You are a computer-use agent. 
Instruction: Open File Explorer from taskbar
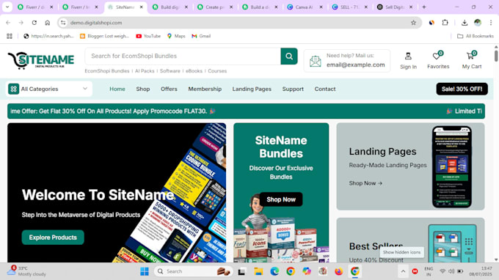tap(258, 271)
